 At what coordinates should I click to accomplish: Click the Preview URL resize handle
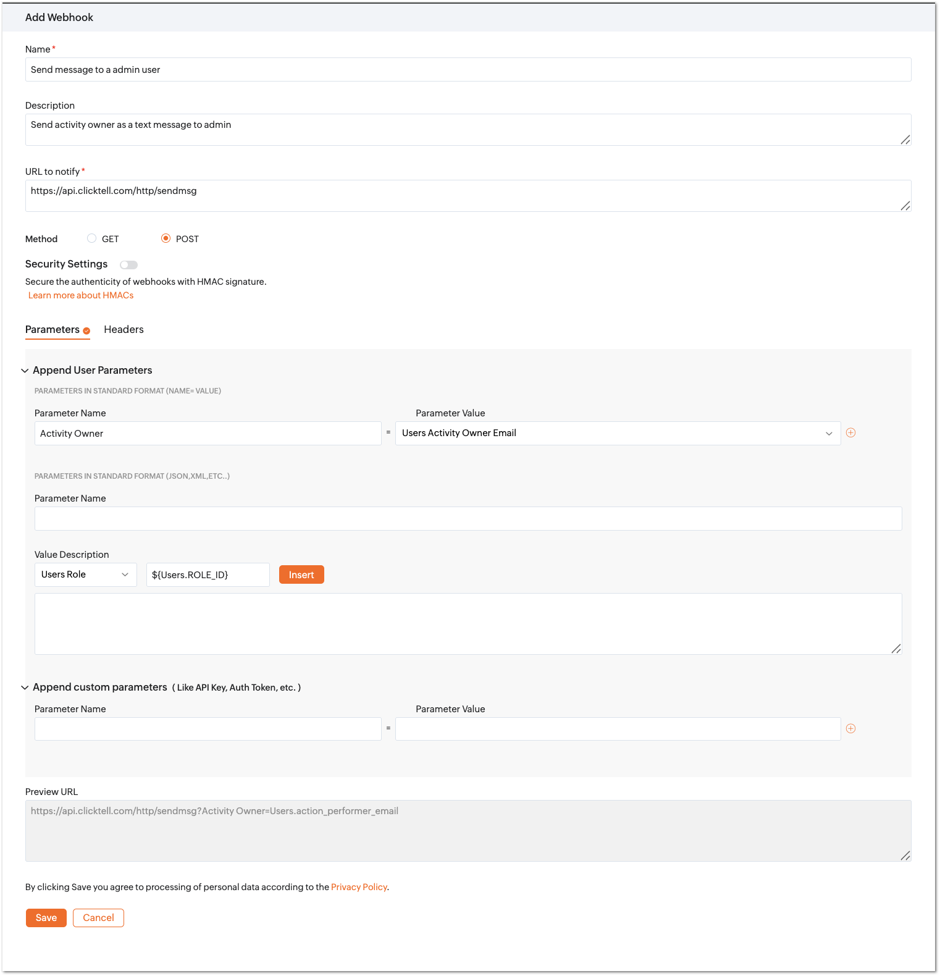click(x=905, y=856)
